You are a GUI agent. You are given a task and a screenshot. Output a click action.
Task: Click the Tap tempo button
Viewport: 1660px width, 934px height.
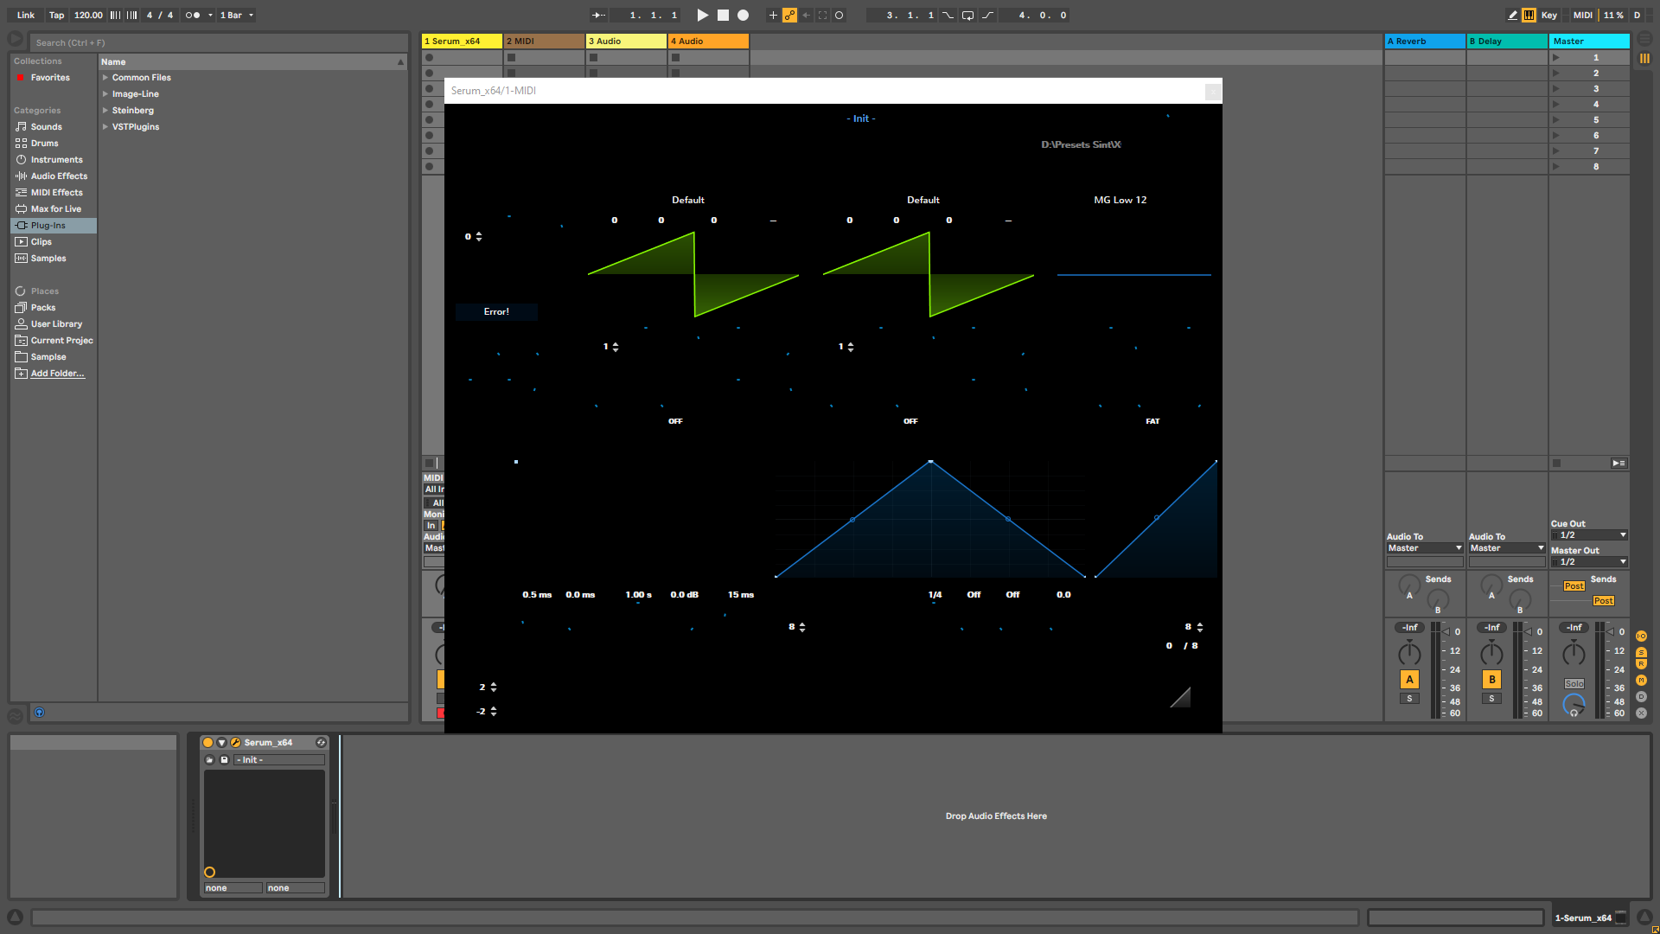tap(56, 15)
